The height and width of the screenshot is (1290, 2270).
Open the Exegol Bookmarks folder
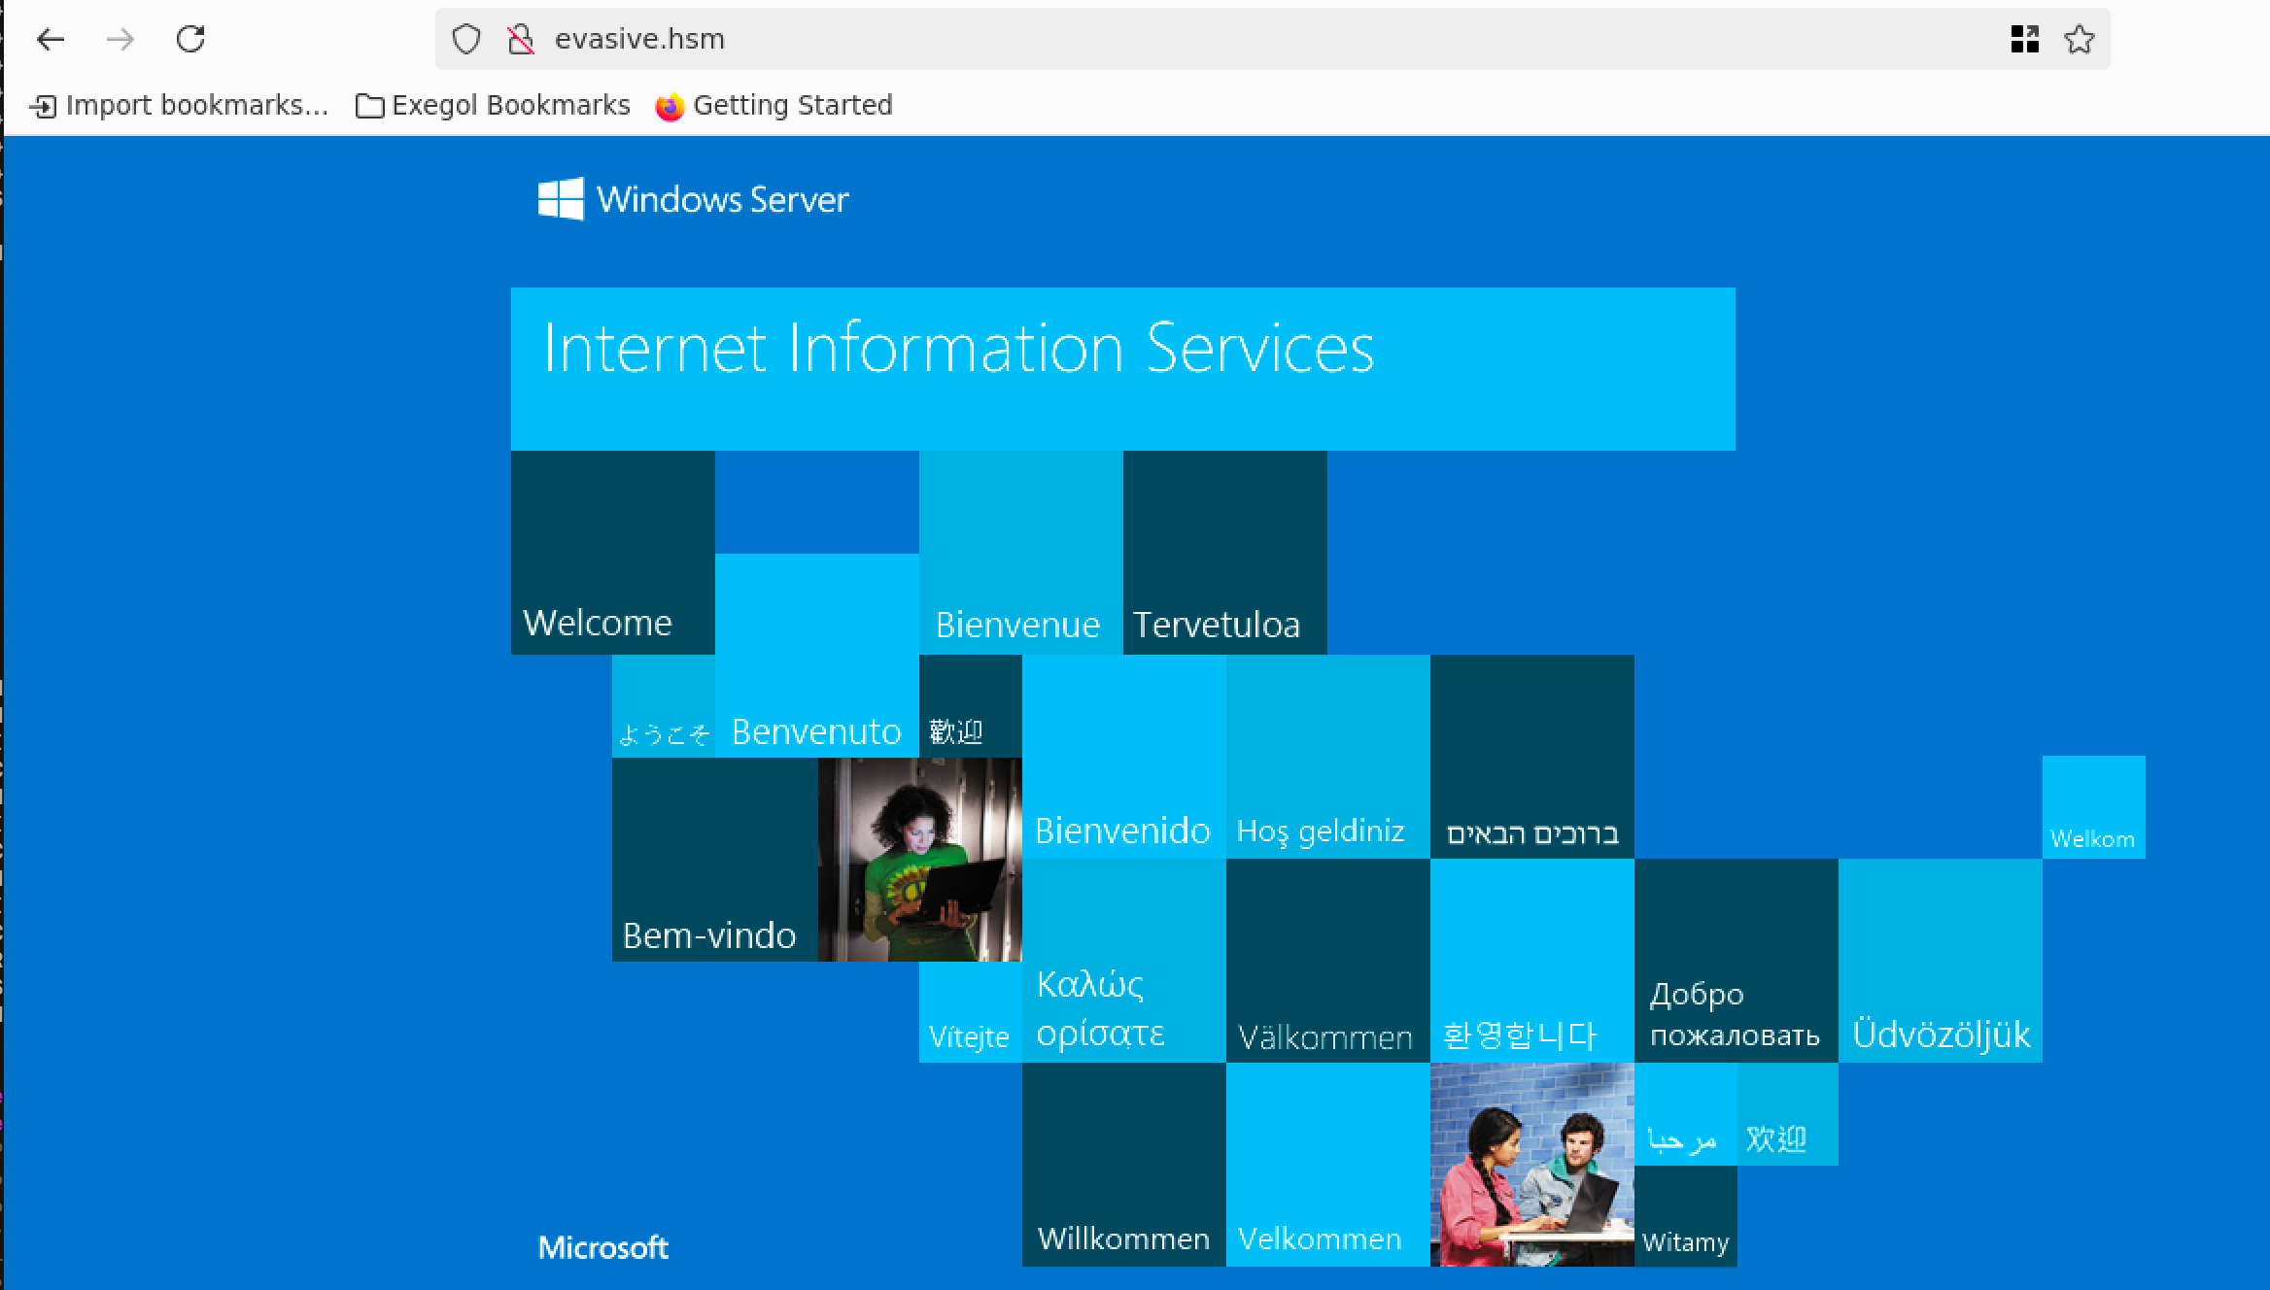click(x=493, y=105)
